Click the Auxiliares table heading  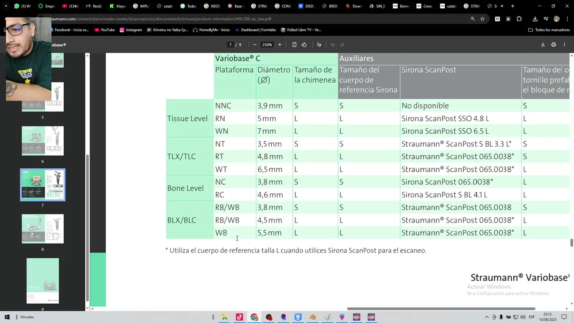click(357, 58)
